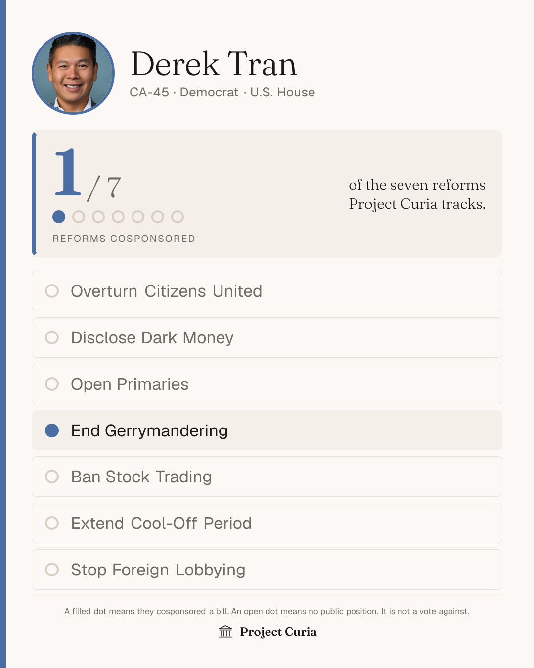Image resolution: width=534 pixels, height=668 pixels.
Task: Select the filled dot beside End Gerrymandering
Action: tap(52, 430)
